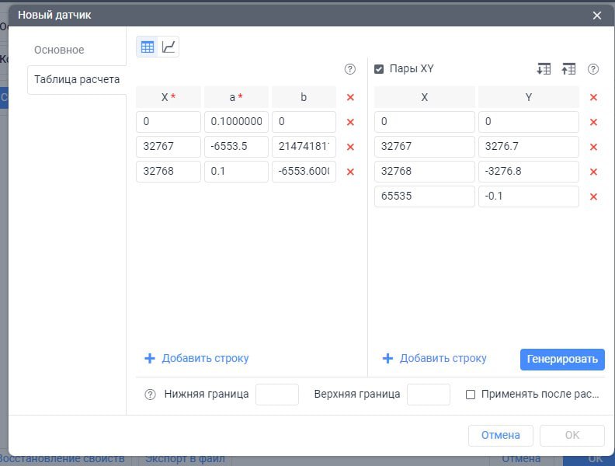Screen dimensions: 615x466
Task: Delete XY pair row with Y -0.1
Action: [x=593, y=196]
